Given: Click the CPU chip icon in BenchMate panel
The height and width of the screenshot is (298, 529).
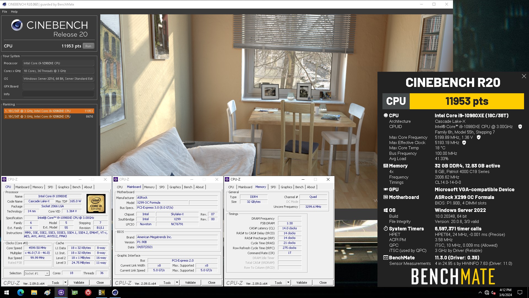Looking at the screenshot, I should point(386,115).
